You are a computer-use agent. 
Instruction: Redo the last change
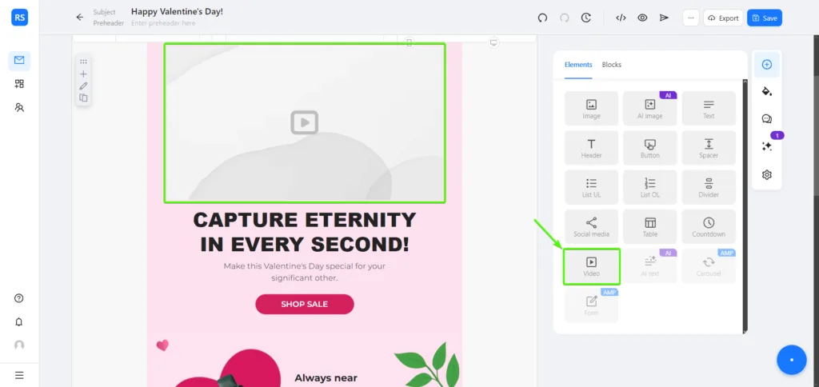(564, 18)
